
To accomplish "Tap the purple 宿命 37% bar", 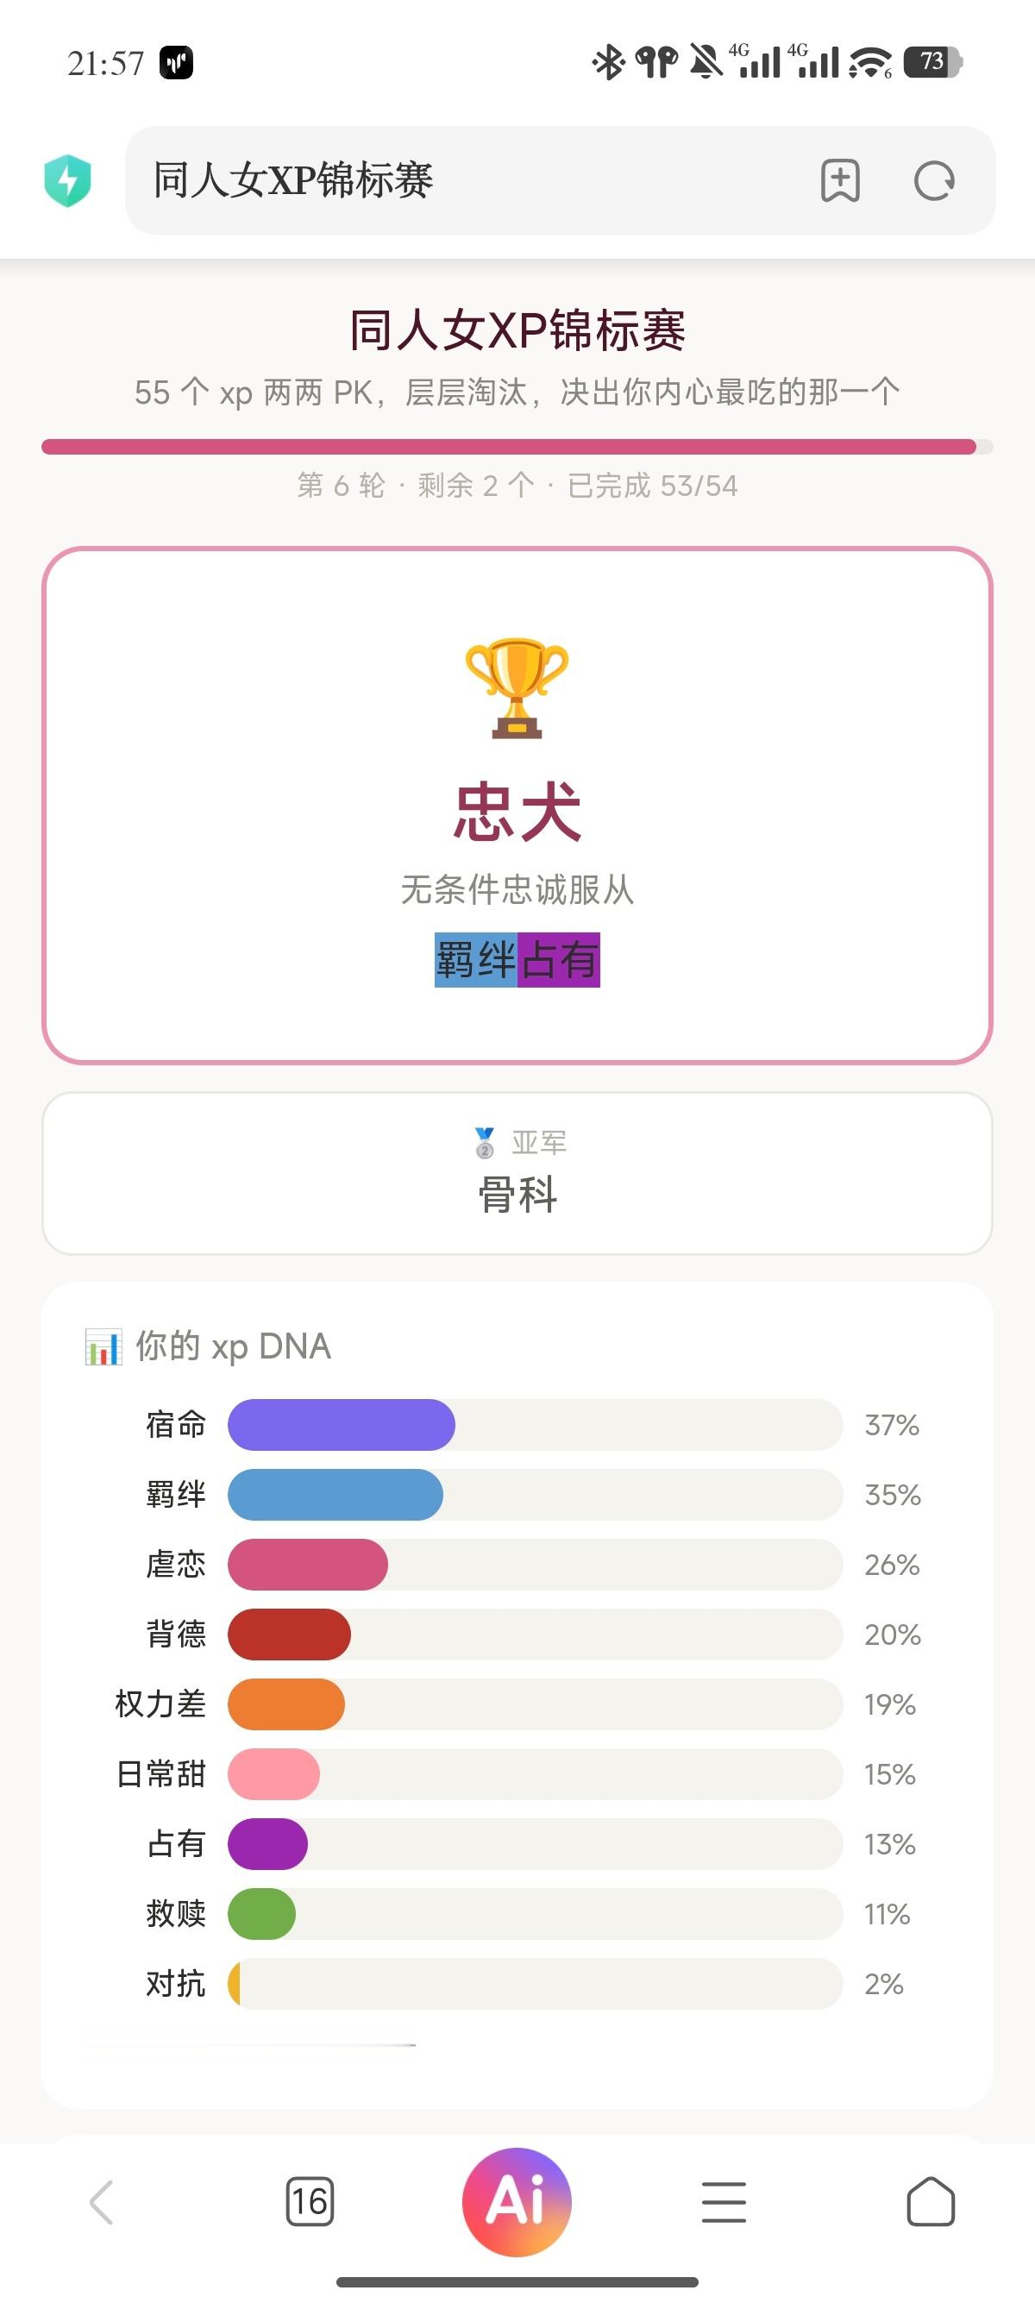I will coord(342,1424).
